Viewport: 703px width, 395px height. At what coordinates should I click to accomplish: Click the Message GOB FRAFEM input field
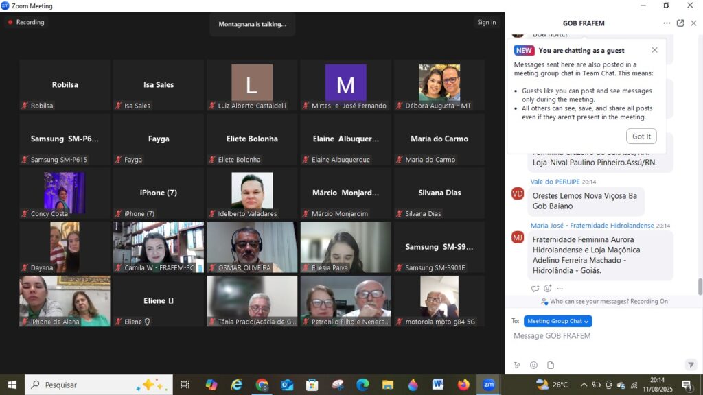pos(597,336)
